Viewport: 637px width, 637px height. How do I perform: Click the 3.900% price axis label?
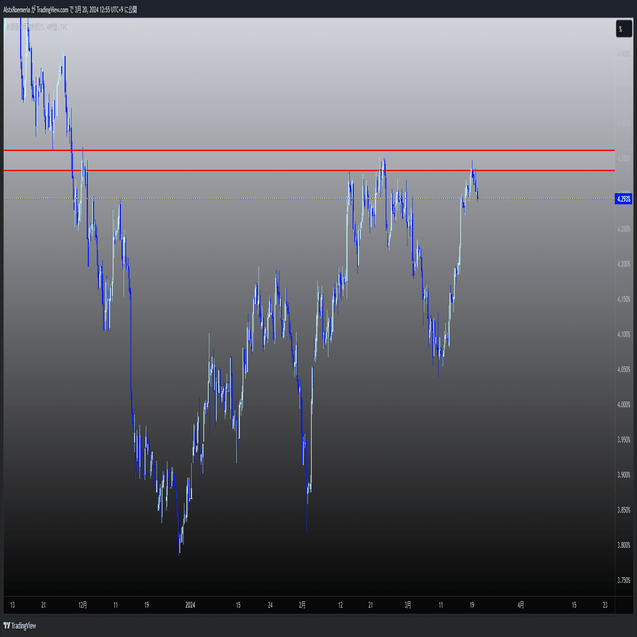pos(623,474)
